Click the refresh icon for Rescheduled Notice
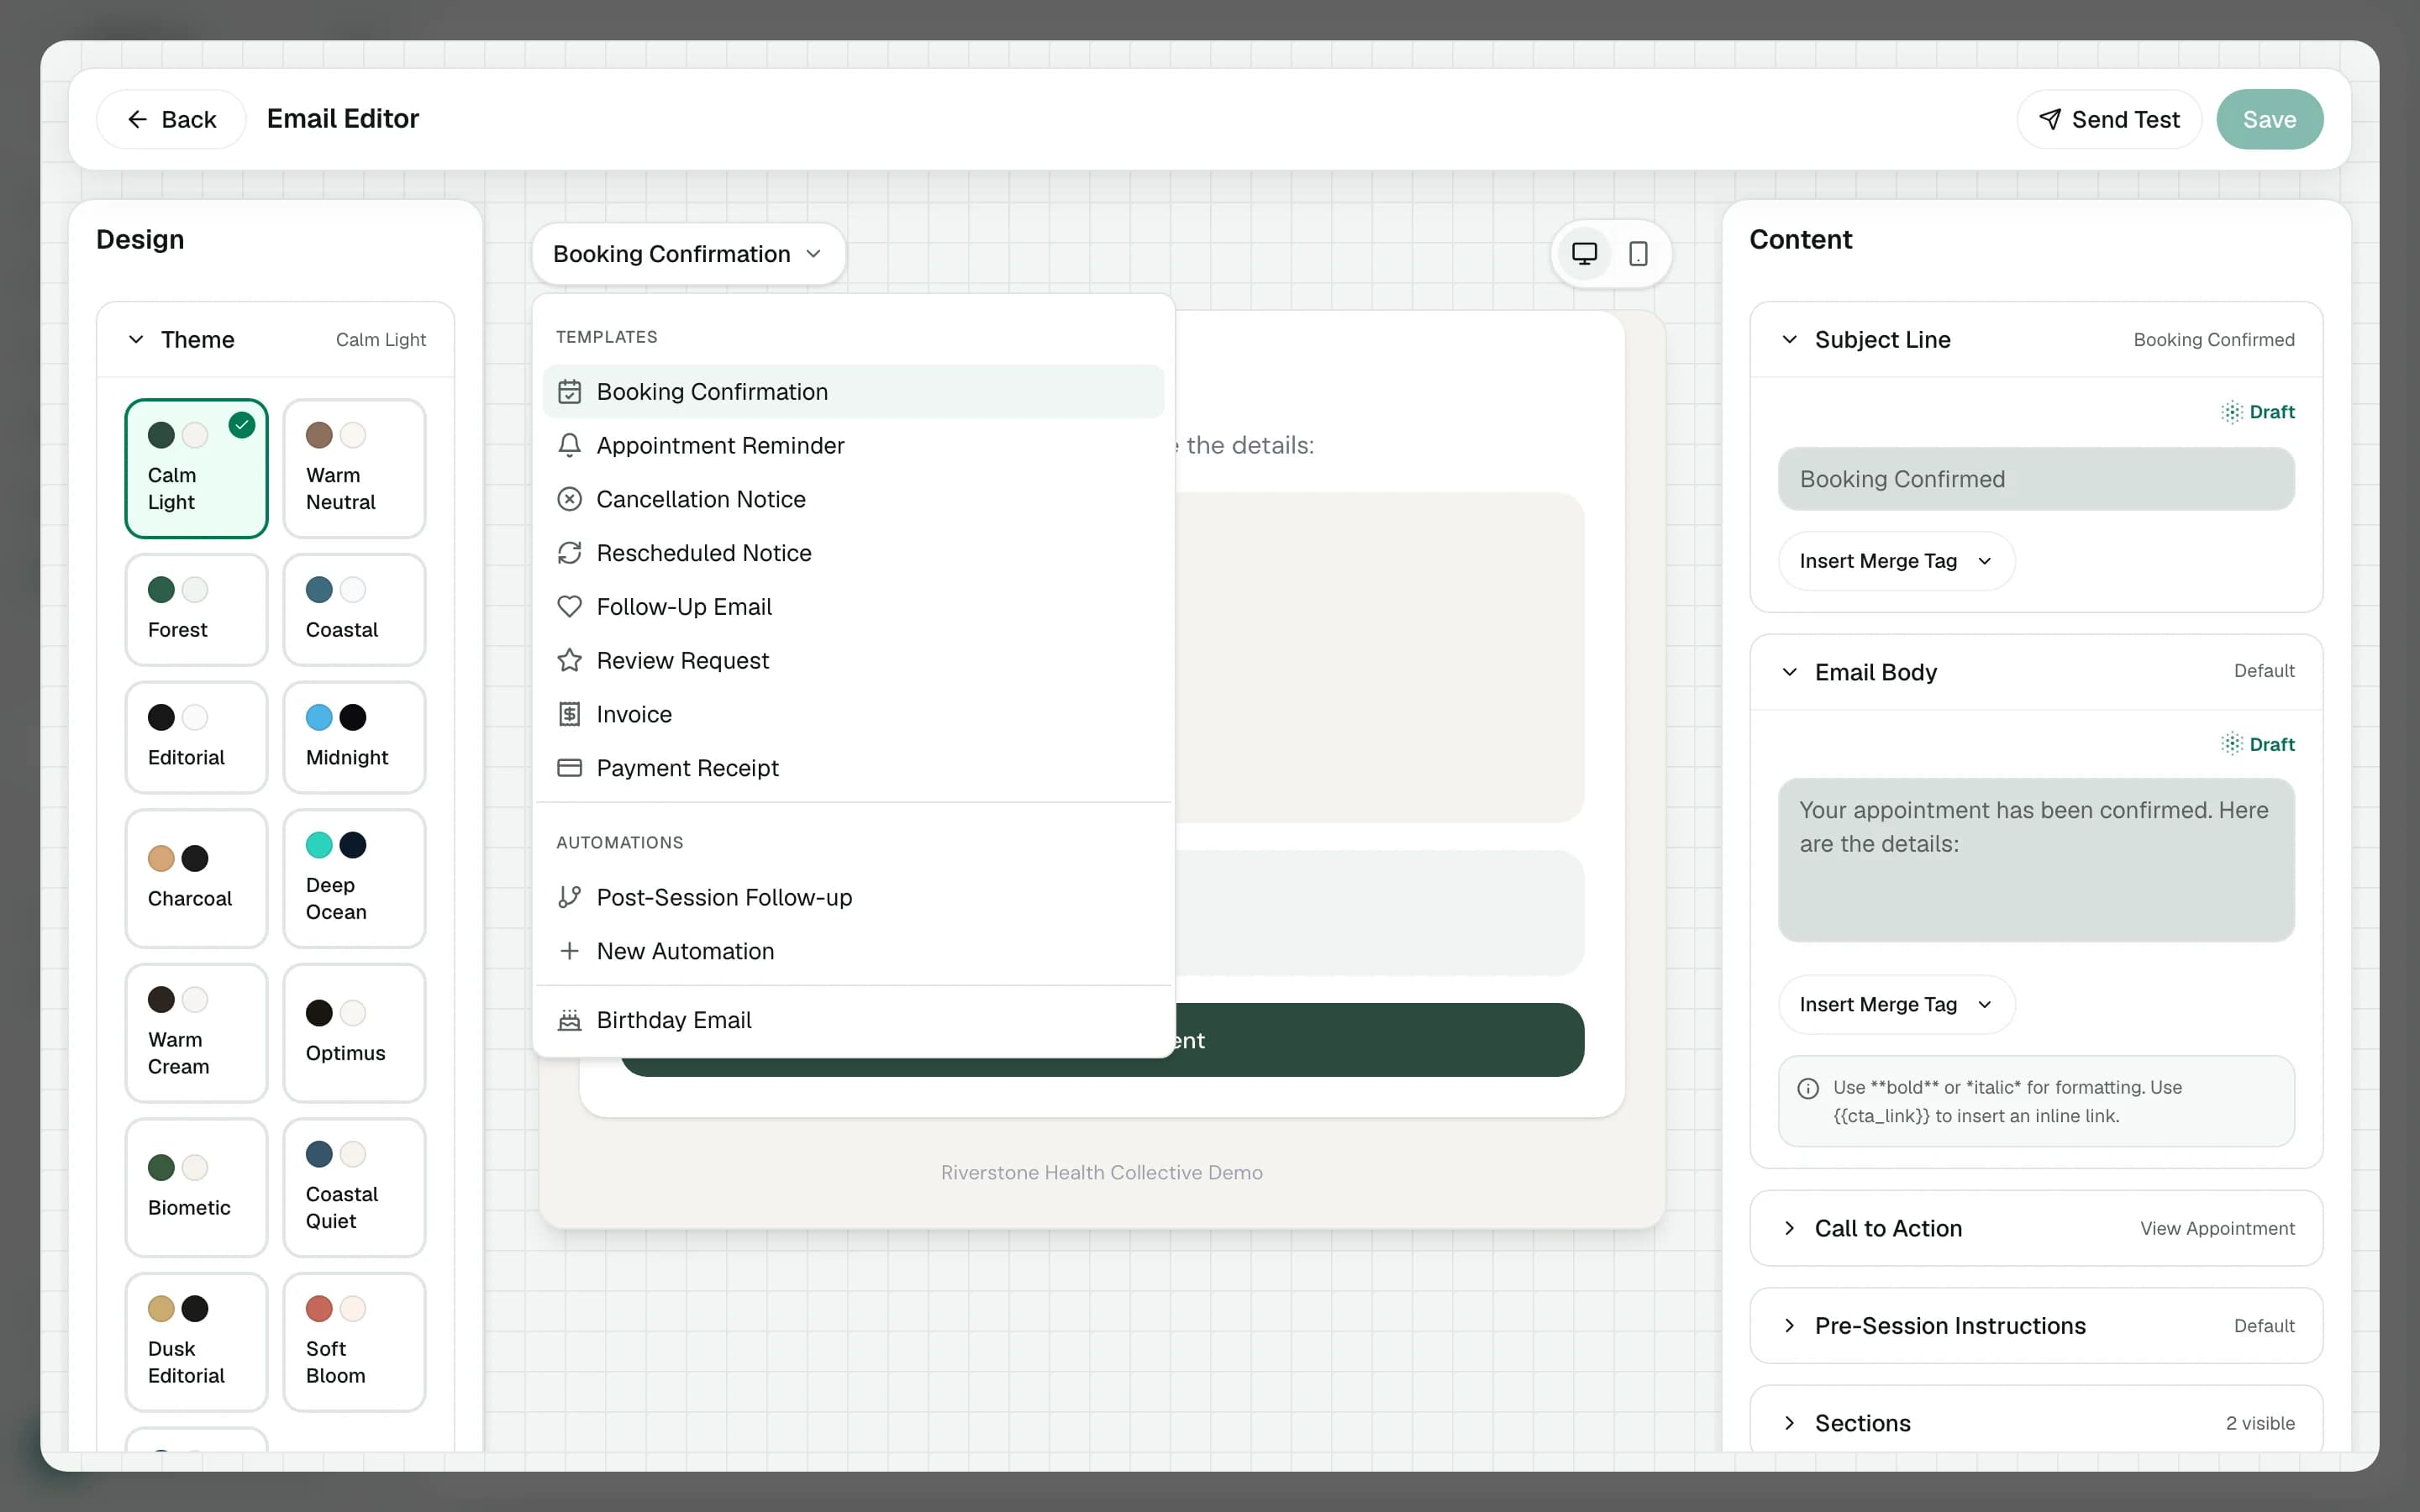 (569, 553)
